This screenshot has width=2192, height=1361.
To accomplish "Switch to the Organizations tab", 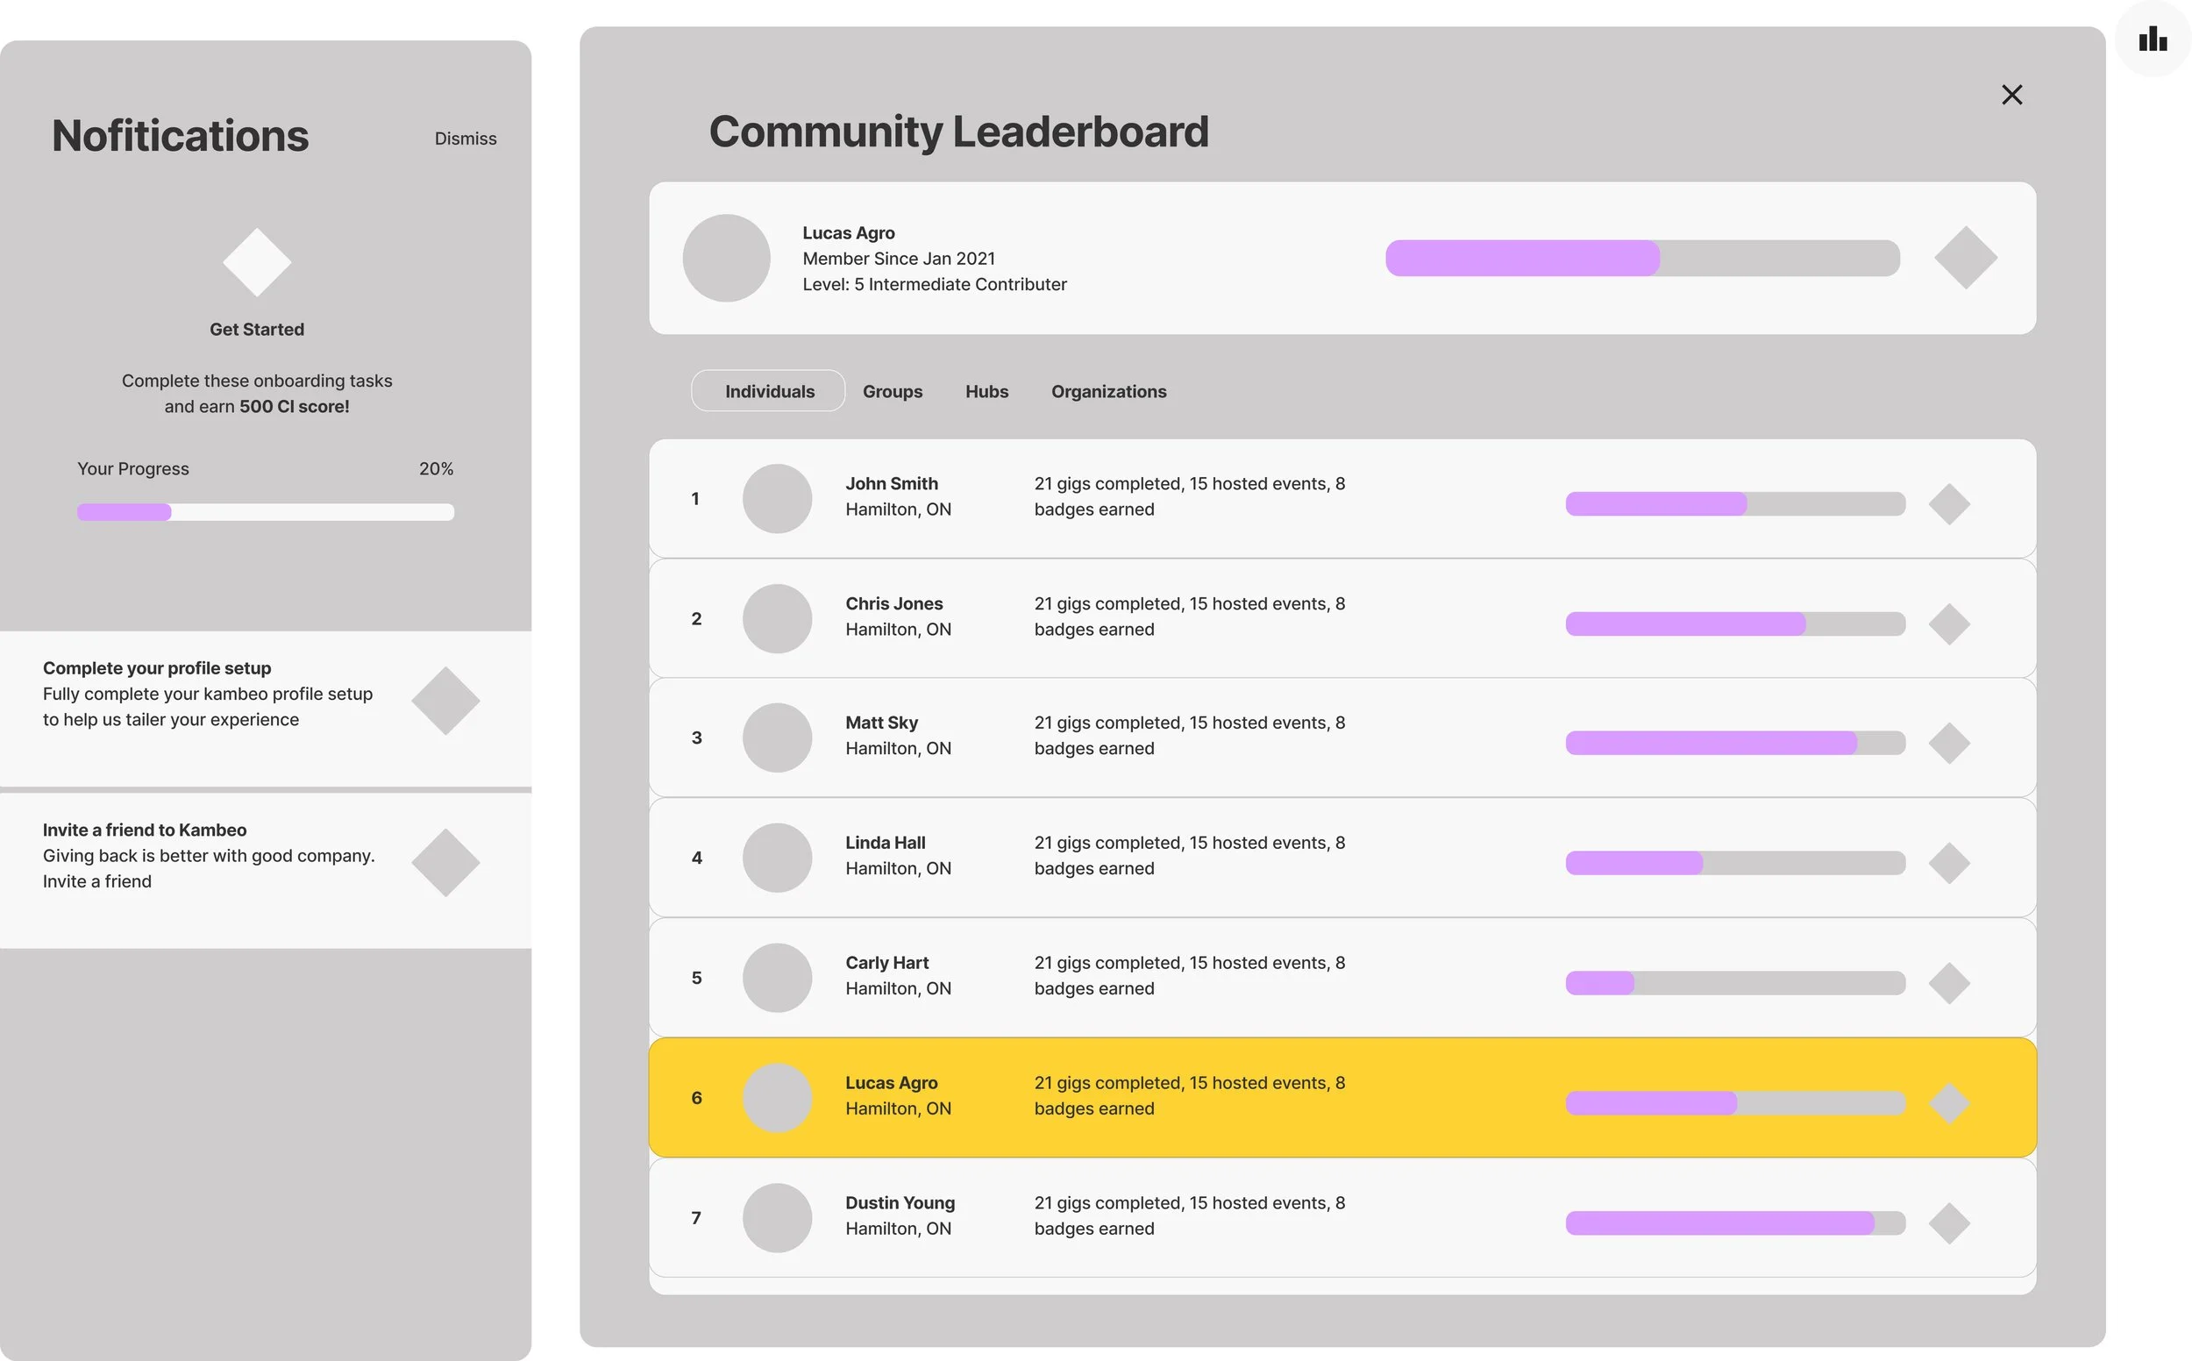I will 1107,390.
